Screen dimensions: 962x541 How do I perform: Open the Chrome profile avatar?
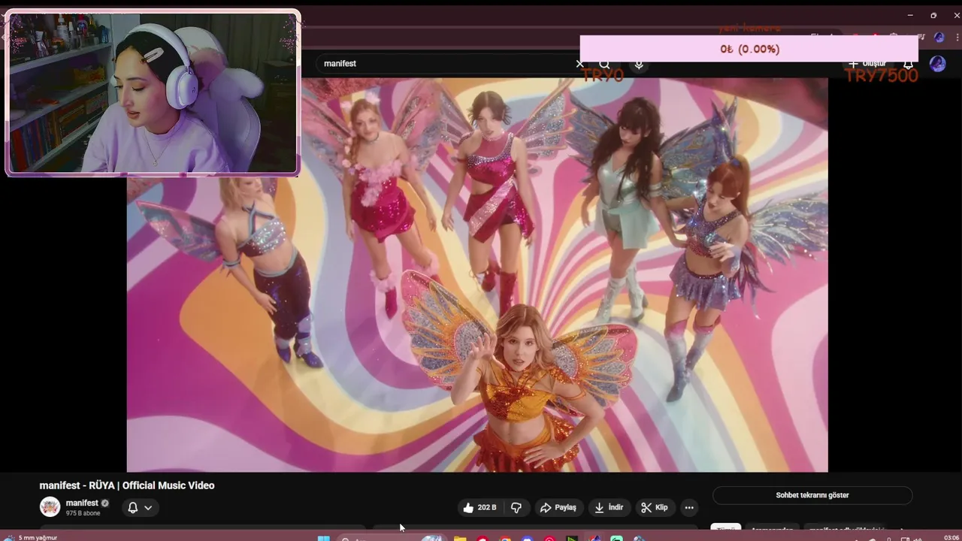(939, 37)
